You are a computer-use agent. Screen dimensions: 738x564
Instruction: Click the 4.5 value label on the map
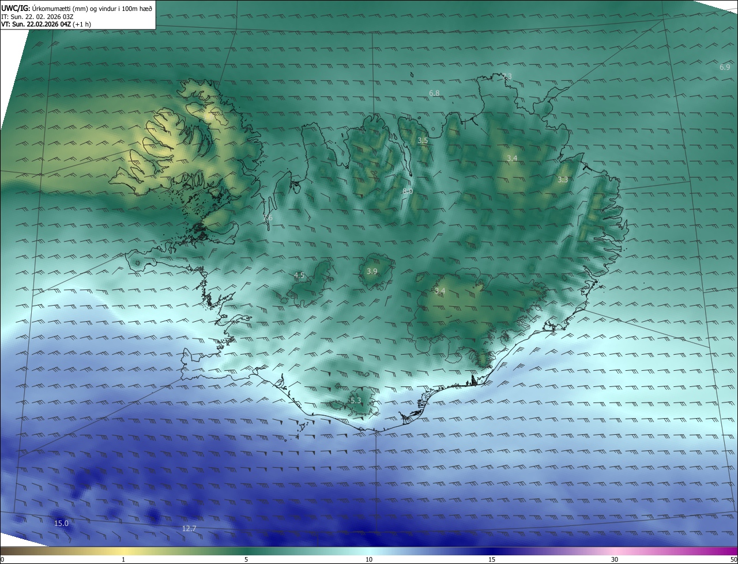(299, 276)
